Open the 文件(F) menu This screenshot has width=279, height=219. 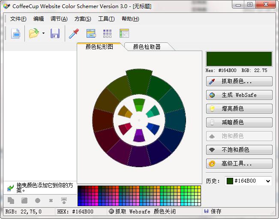[x=18, y=19]
